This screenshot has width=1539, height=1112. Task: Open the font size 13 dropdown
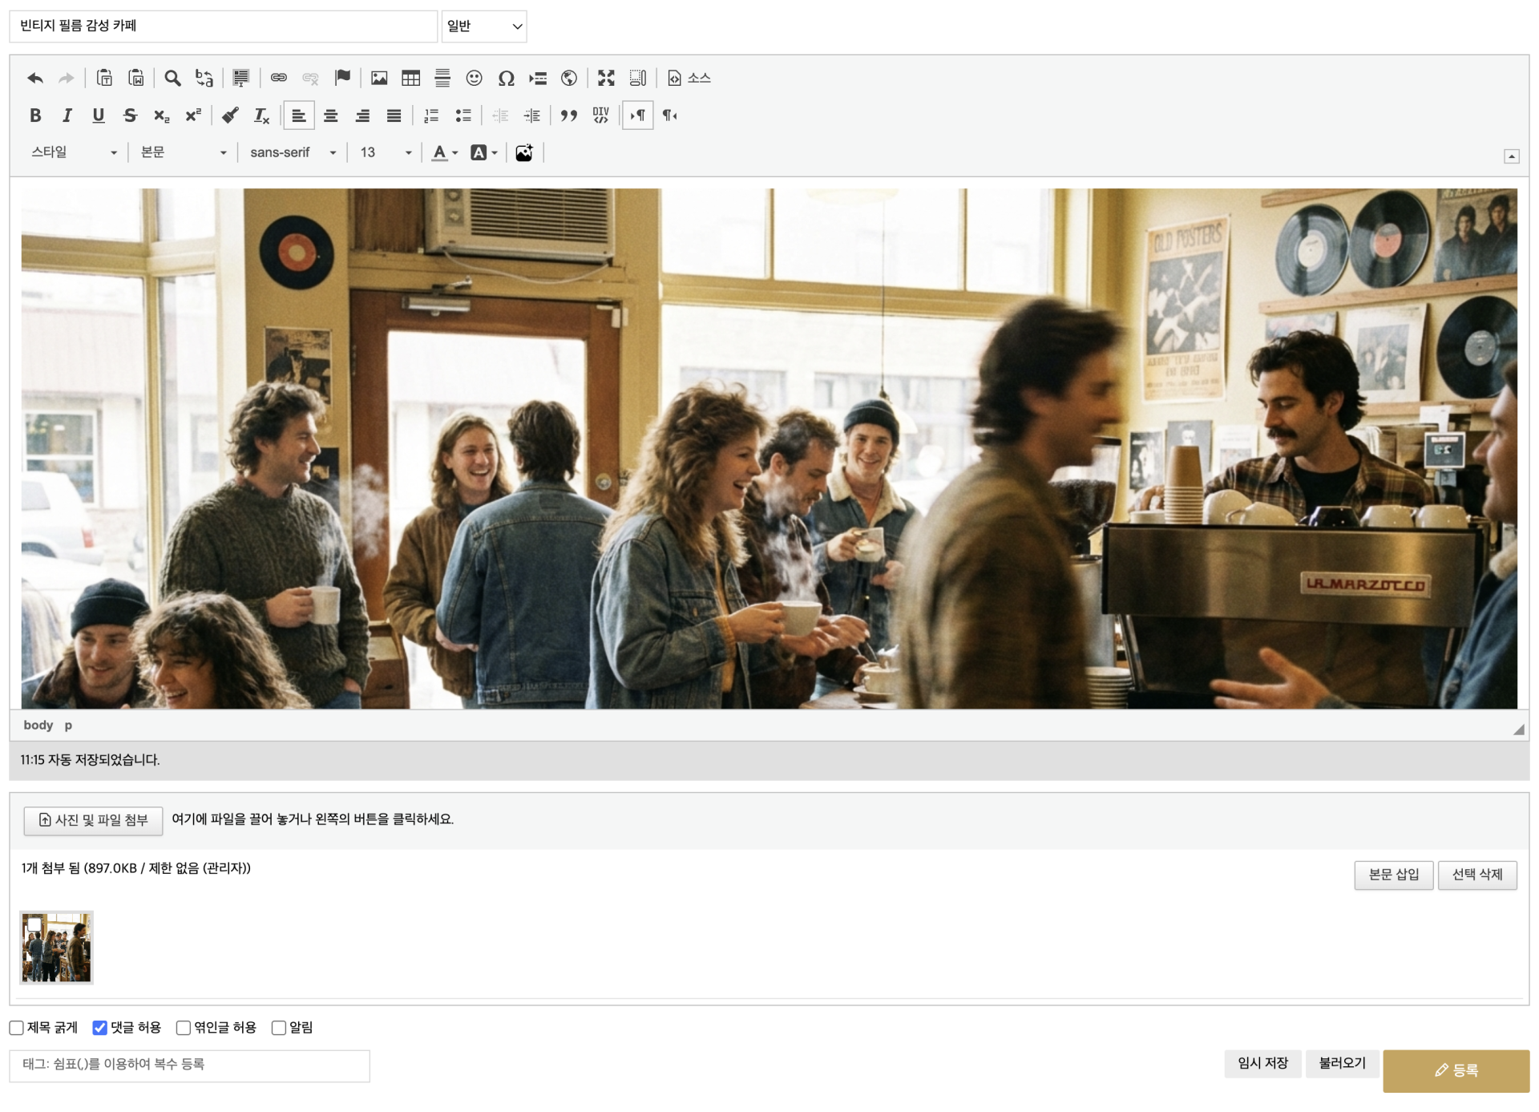point(386,152)
